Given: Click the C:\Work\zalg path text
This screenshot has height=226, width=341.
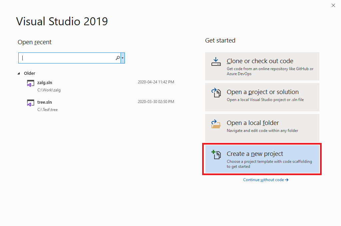Looking at the screenshot, I should [49, 90].
